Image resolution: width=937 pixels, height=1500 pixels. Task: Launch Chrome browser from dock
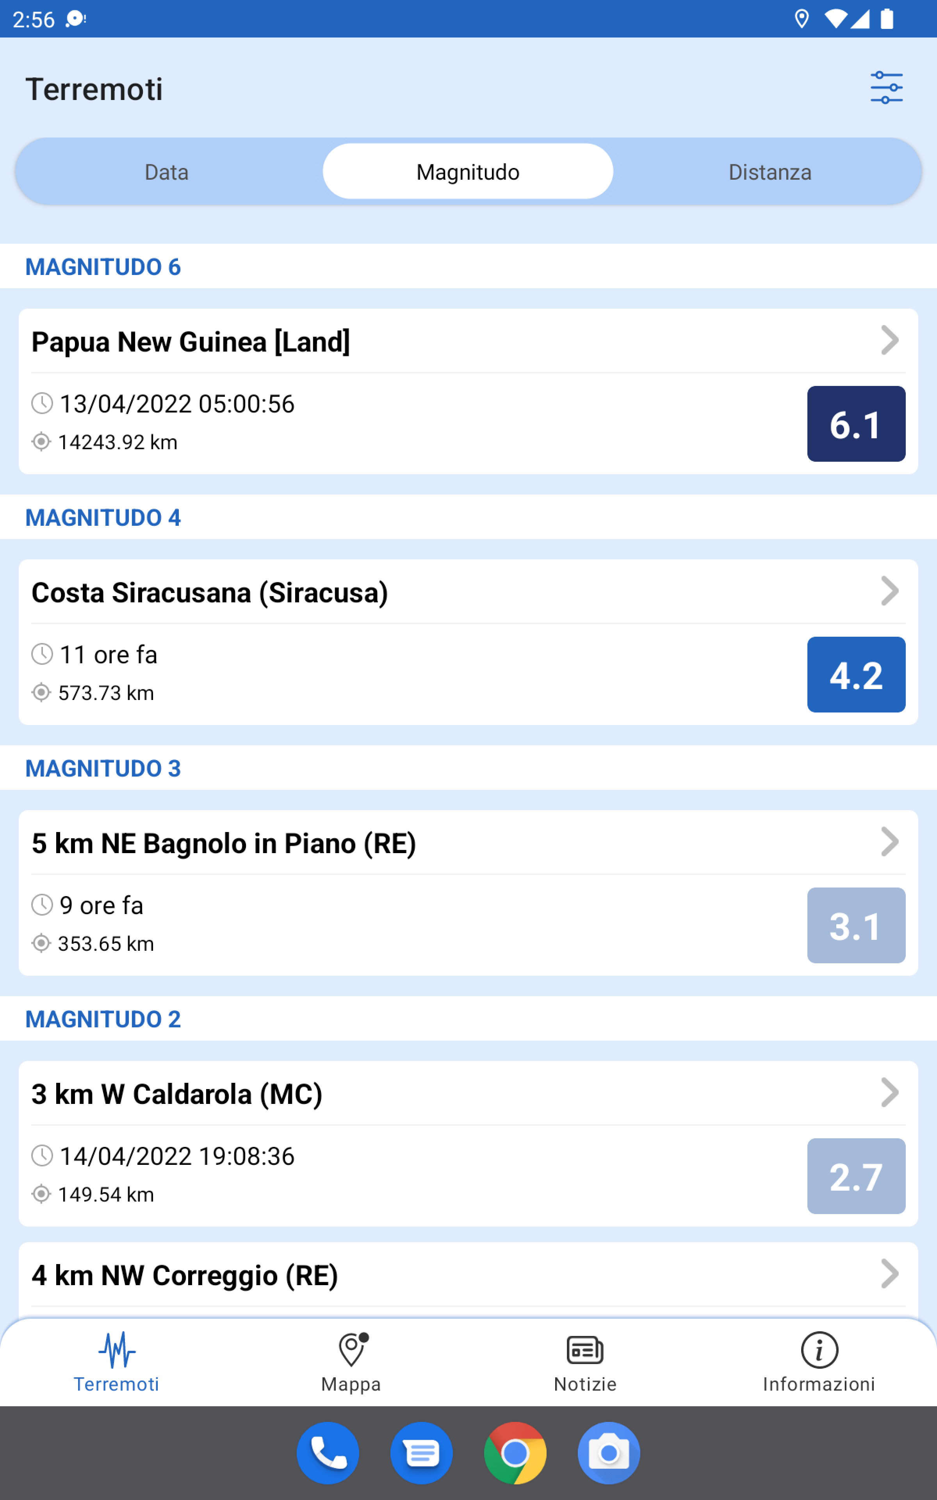(515, 1452)
